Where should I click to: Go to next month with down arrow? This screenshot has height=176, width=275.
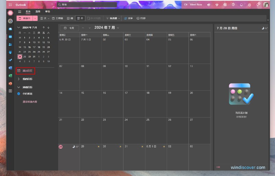tap(48, 27)
